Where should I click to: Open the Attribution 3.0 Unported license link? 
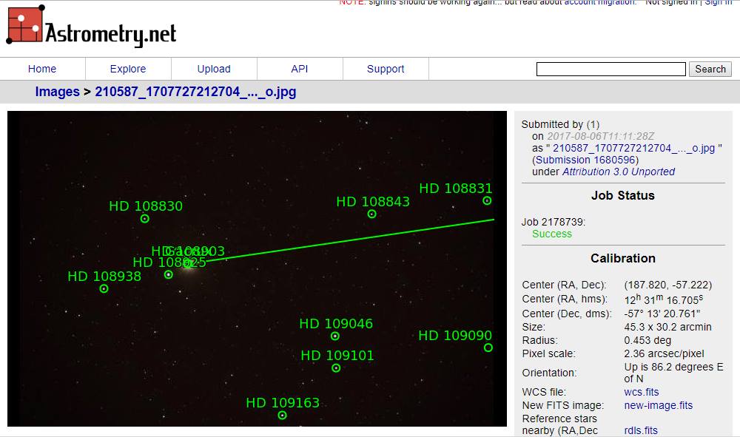pos(619,172)
